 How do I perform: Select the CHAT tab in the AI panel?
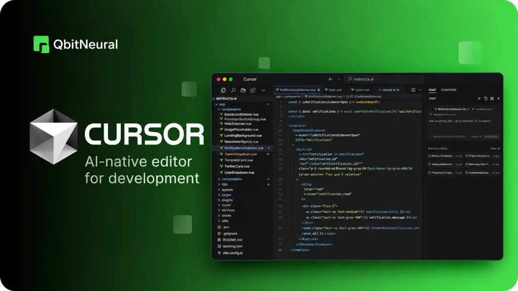[x=432, y=90]
